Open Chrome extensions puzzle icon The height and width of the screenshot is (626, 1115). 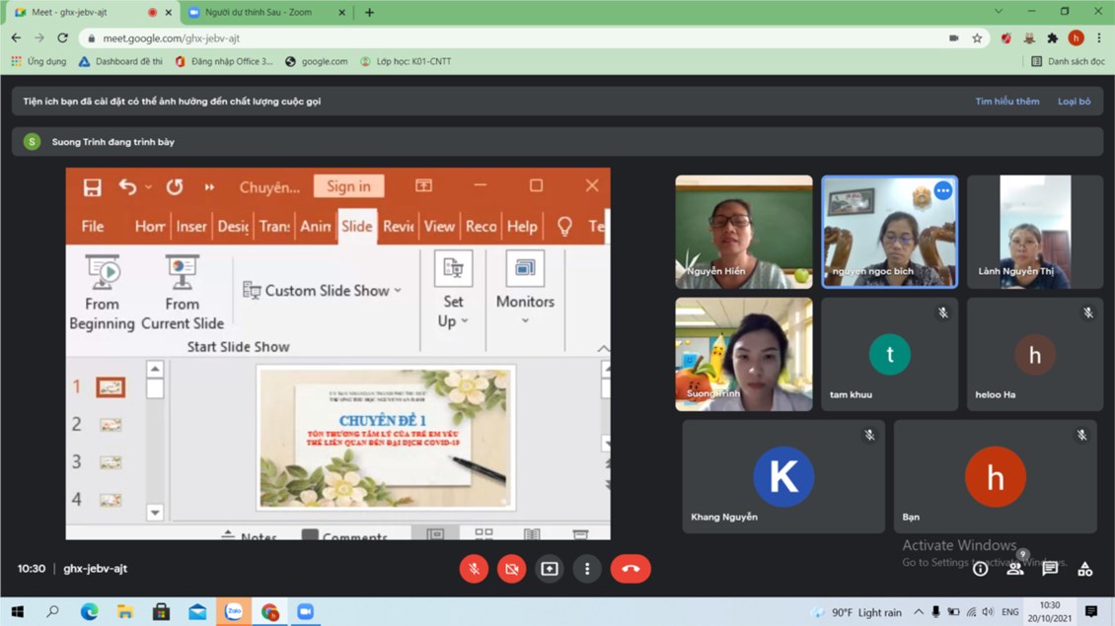tap(1053, 38)
